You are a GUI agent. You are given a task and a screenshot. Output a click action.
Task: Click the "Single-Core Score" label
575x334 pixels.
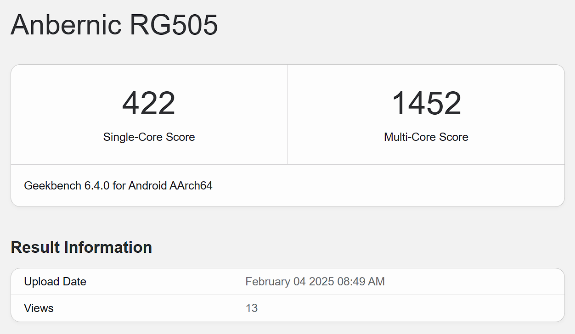(x=149, y=137)
